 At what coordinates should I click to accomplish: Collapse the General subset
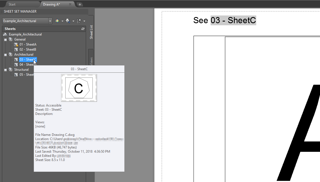(5, 39)
